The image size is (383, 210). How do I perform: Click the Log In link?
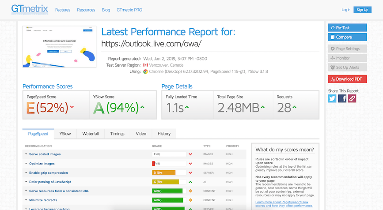(346, 10)
